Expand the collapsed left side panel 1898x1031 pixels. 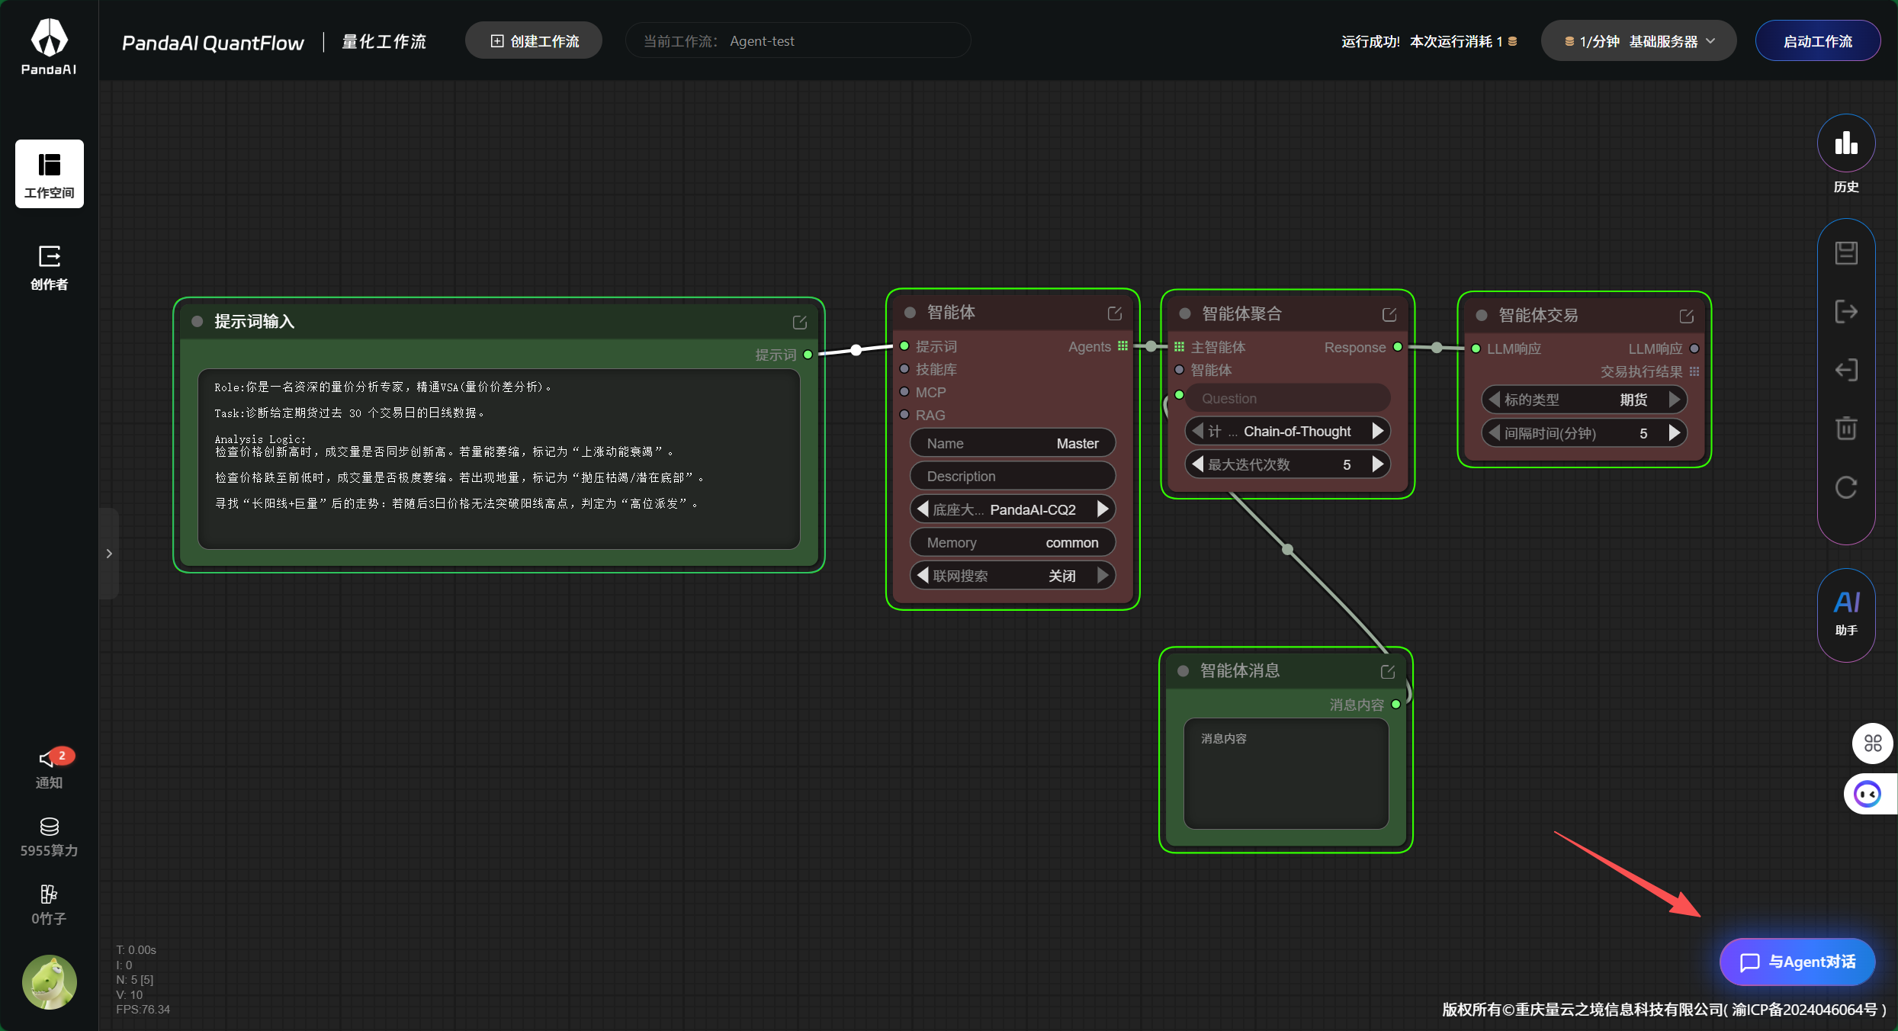click(109, 554)
